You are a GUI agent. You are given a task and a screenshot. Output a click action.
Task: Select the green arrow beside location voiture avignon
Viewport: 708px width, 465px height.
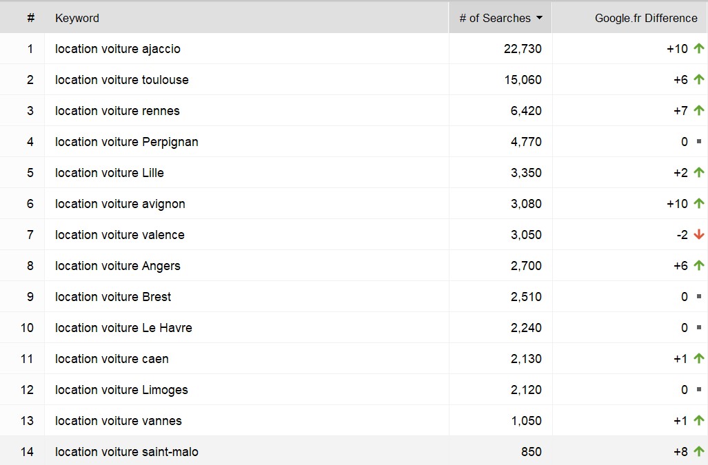tap(699, 203)
